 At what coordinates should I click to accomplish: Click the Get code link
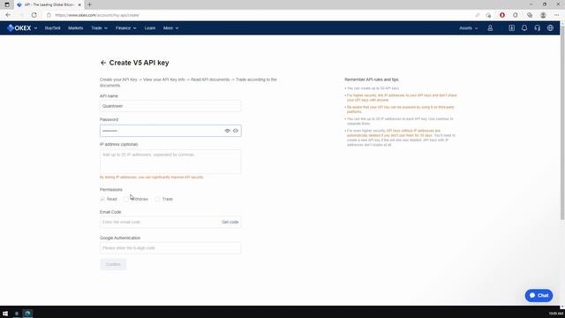click(230, 222)
